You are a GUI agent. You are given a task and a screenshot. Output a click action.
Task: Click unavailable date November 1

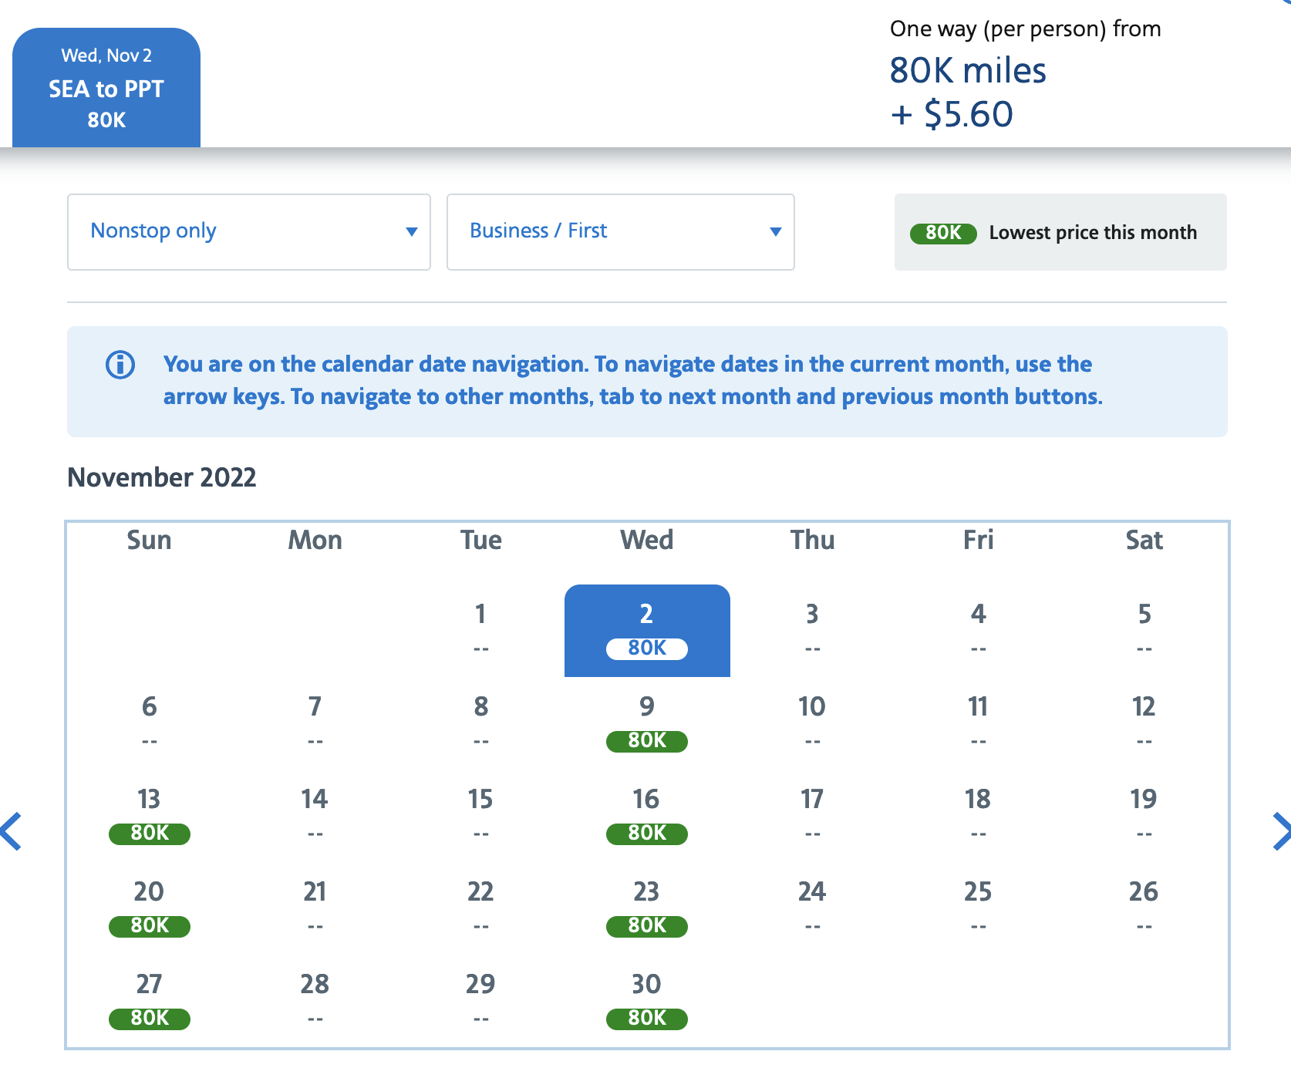(x=480, y=630)
